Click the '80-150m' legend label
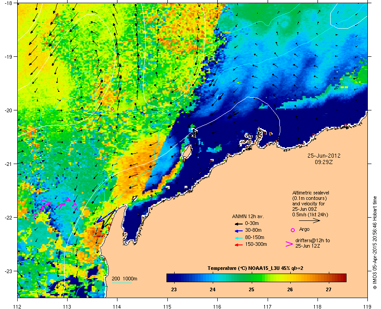This screenshot has height=309, width=381. (x=254, y=237)
